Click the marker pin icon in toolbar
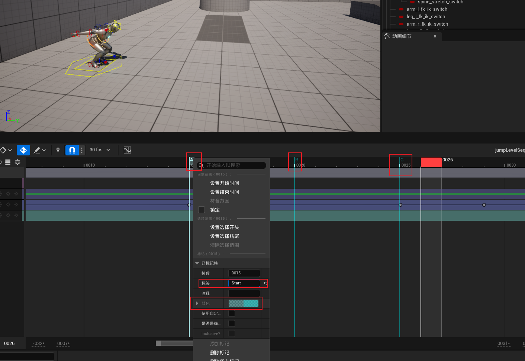 (x=58, y=150)
